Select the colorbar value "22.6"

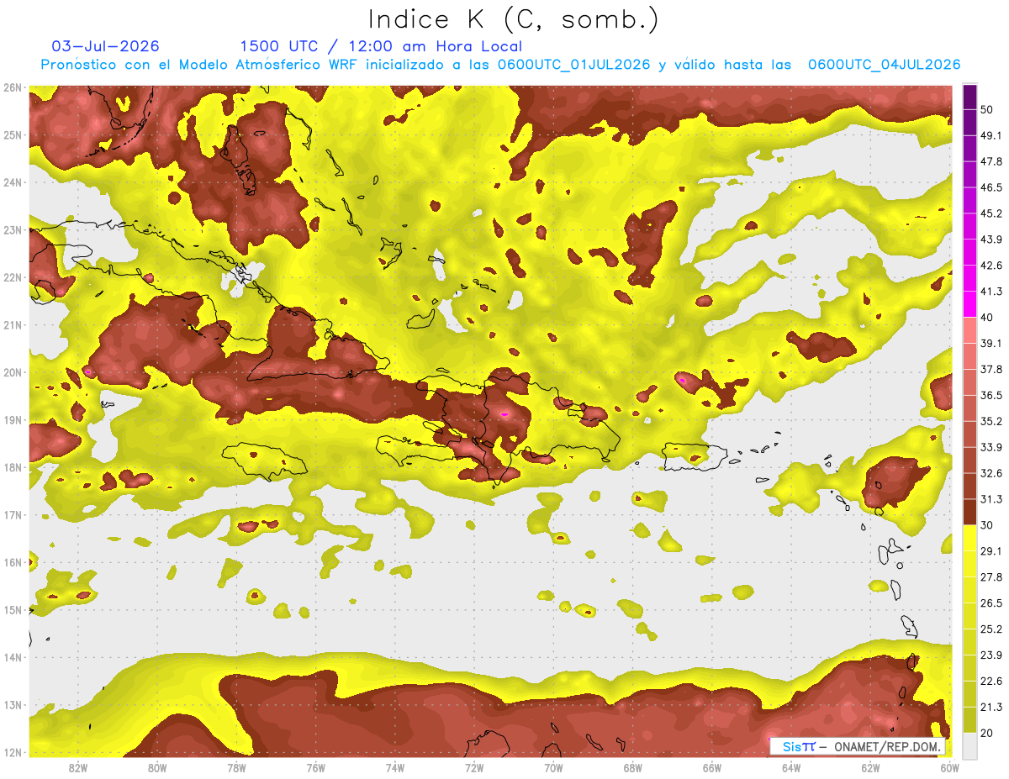point(991,682)
